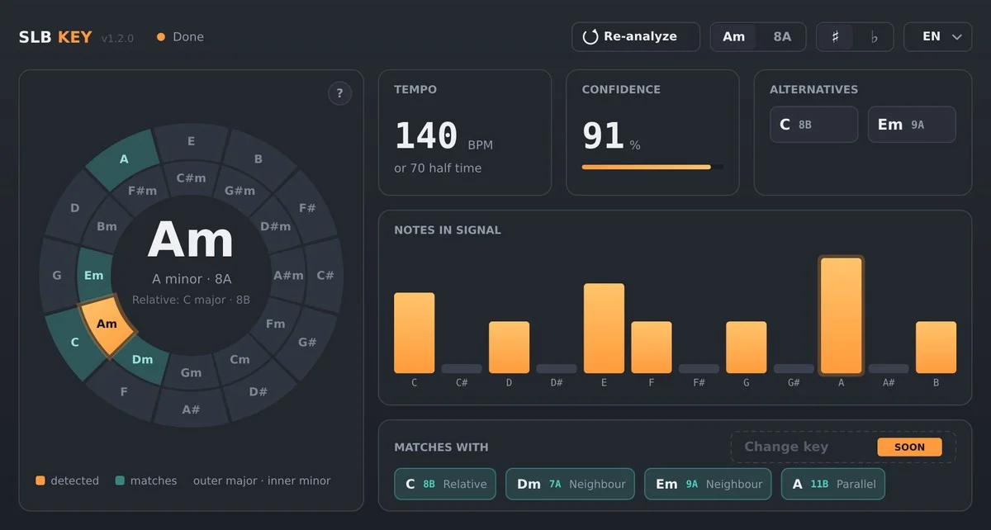Select the Gm wheel segment
The image size is (991, 530).
[x=191, y=372]
